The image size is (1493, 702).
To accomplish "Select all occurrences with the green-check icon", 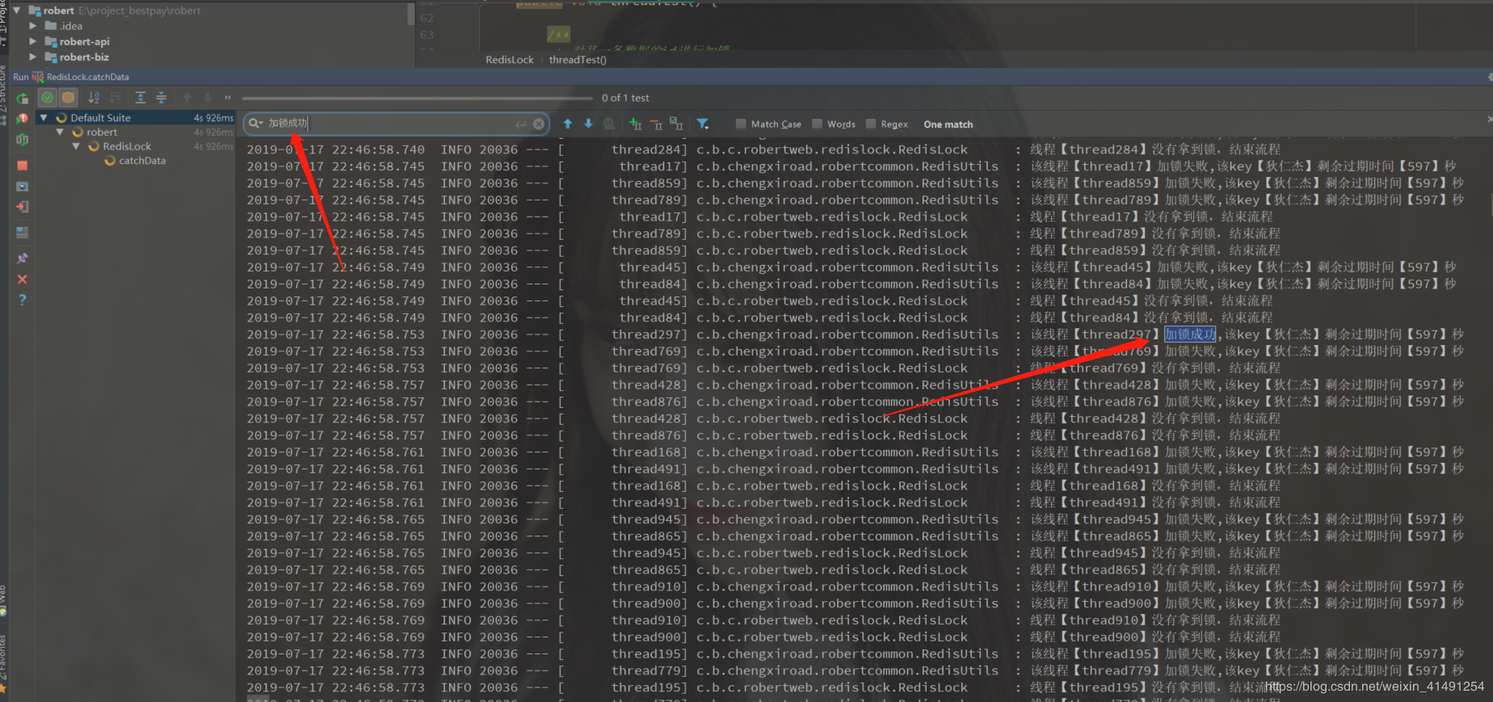I will coord(676,124).
